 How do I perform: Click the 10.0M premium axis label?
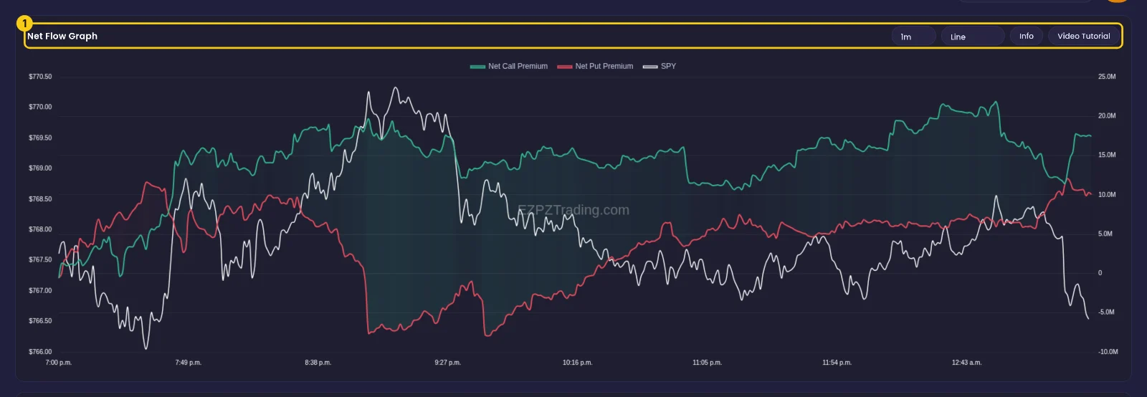1107,195
